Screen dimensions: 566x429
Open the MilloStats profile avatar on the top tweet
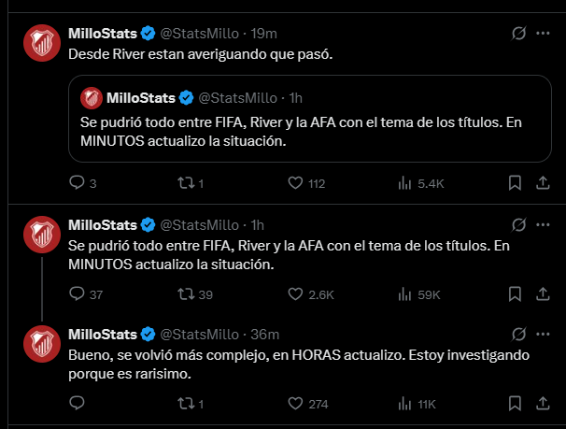(42, 43)
